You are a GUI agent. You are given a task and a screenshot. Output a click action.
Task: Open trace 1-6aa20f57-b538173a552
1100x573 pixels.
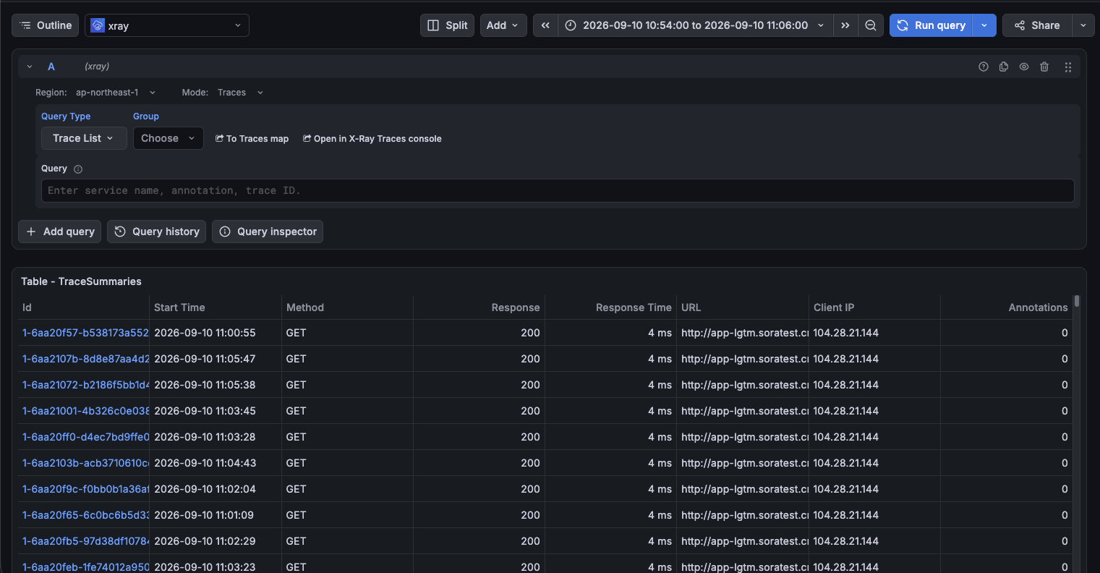point(85,333)
